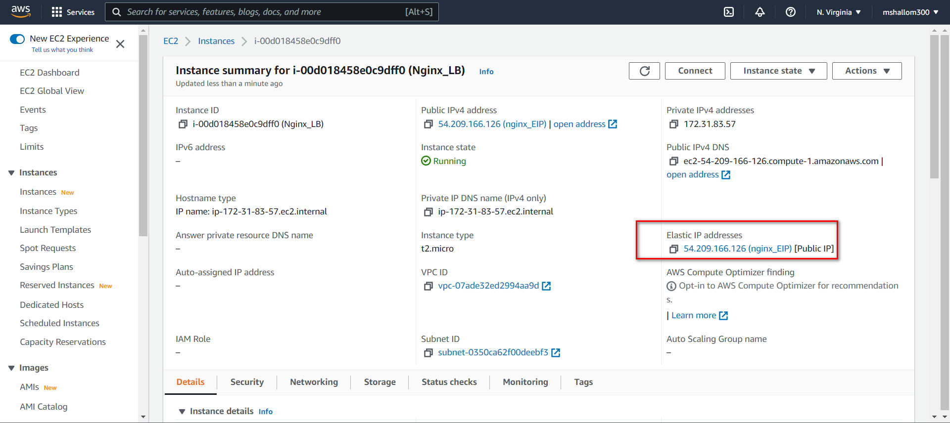This screenshot has height=423, width=950.
Task: Open Instance Types in sidebar
Action: click(48, 211)
